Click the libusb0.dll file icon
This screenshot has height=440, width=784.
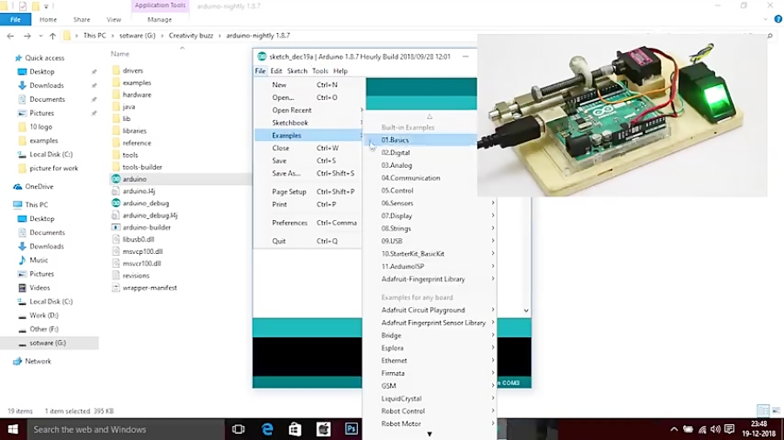(116, 239)
